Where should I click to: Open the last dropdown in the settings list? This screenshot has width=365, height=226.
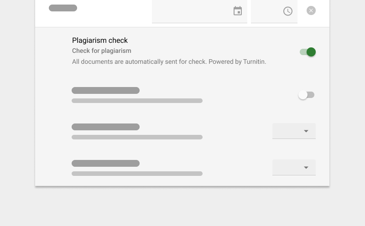click(x=294, y=167)
